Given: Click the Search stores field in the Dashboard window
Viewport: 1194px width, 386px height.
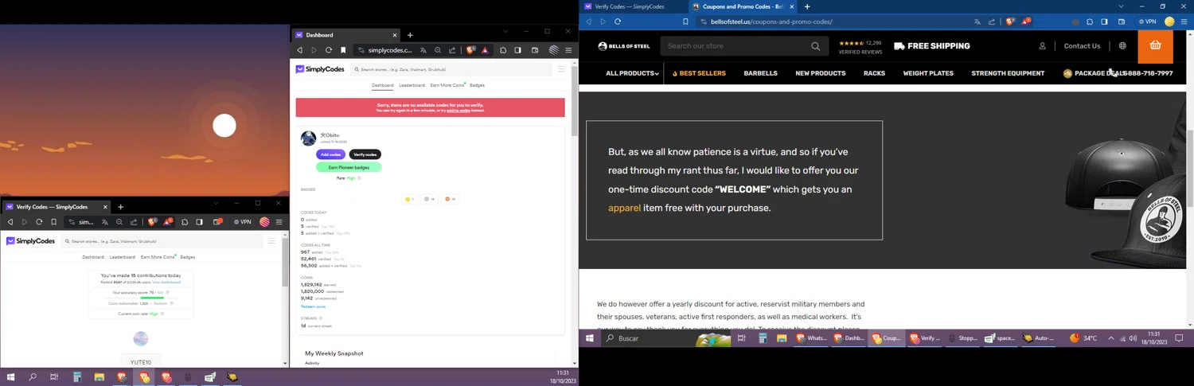Looking at the screenshot, I should (x=452, y=69).
